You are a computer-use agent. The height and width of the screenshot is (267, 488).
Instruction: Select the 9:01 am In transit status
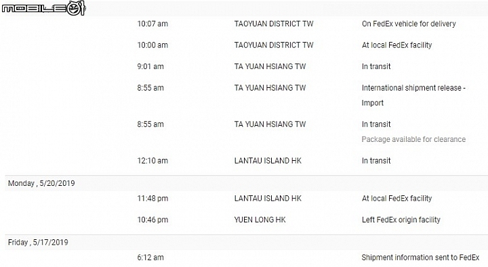(x=376, y=66)
